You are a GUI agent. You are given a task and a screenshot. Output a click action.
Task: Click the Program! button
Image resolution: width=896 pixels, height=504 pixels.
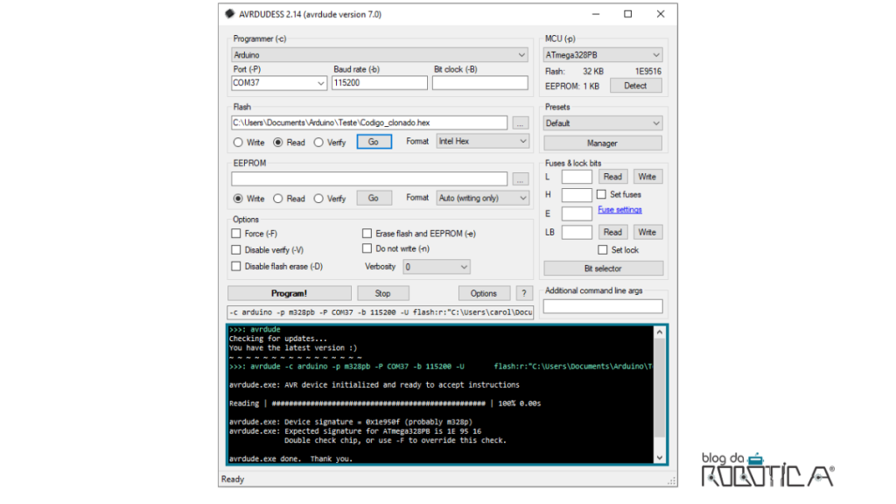[289, 293]
